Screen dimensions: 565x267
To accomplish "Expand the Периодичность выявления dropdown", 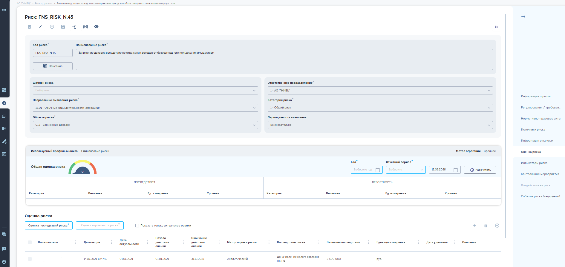I will pos(380,125).
